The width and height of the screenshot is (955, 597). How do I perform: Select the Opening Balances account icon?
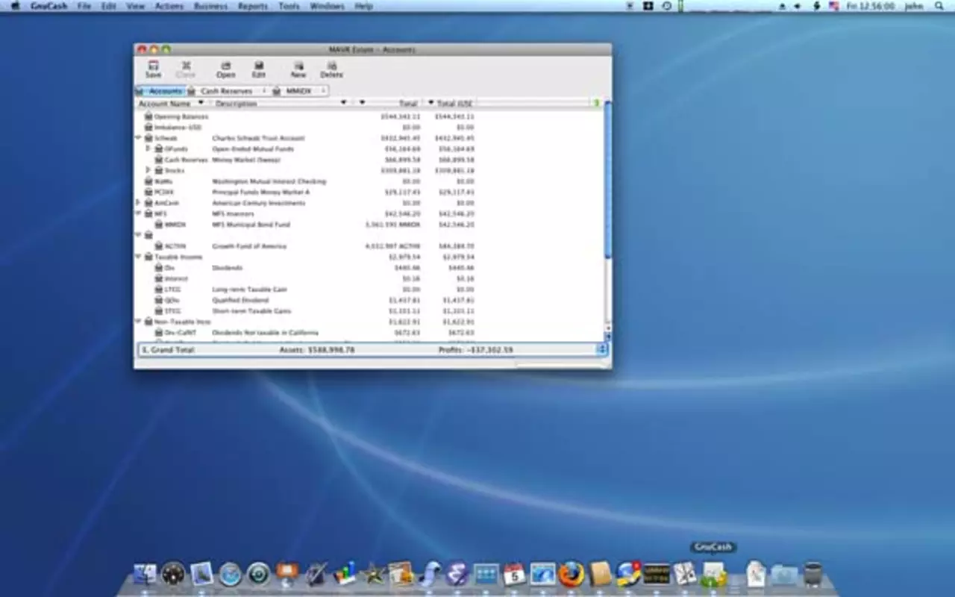point(148,116)
